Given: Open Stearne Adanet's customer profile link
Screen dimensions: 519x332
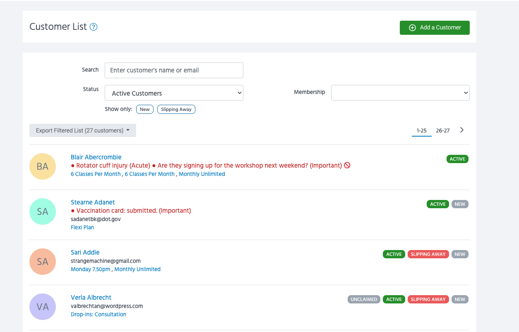Looking at the screenshot, I should [x=93, y=202].
